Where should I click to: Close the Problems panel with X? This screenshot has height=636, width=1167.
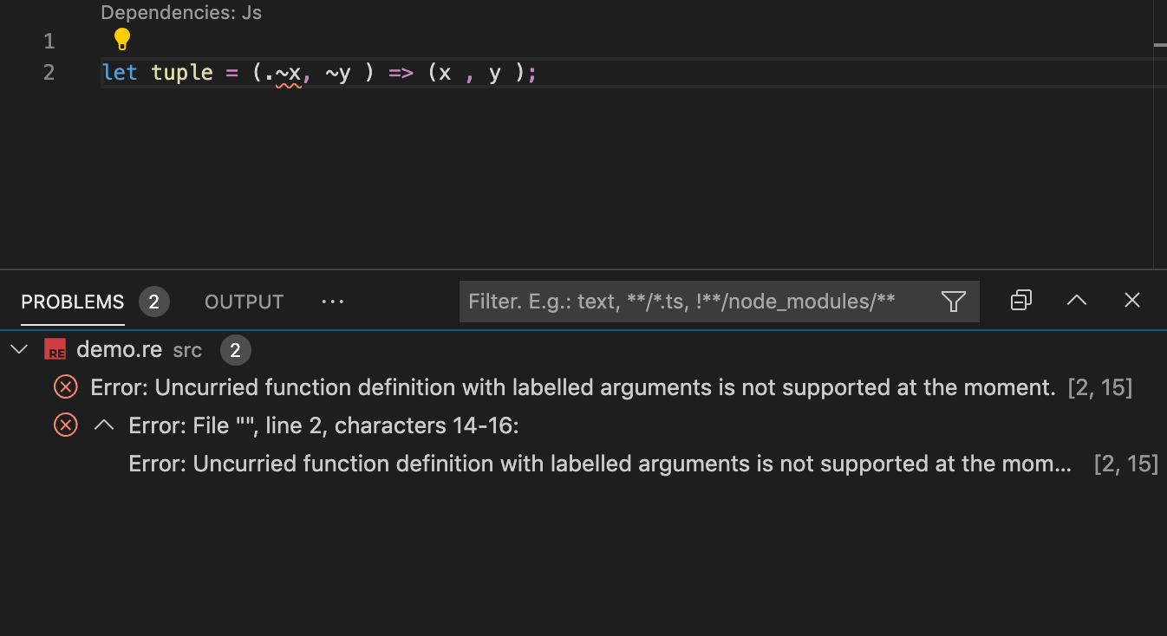(x=1131, y=301)
